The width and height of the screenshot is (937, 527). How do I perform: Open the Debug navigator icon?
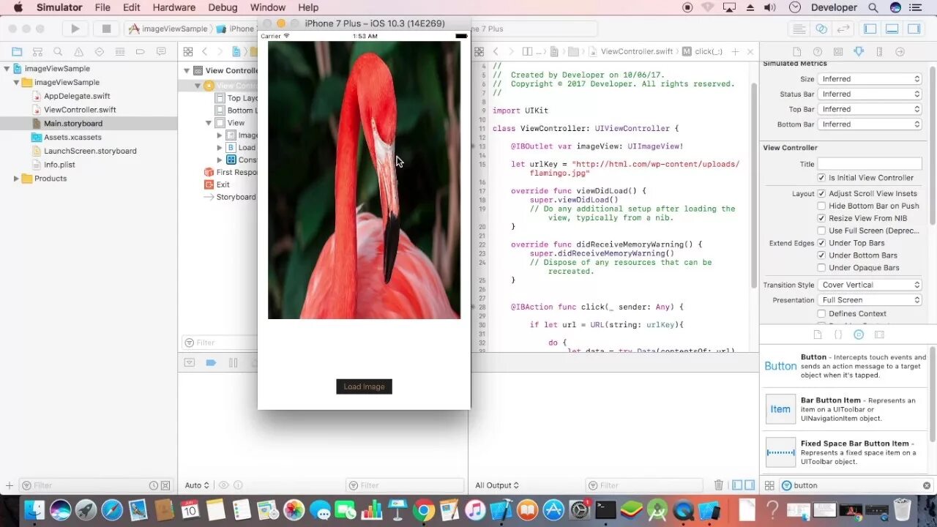tap(119, 52)
